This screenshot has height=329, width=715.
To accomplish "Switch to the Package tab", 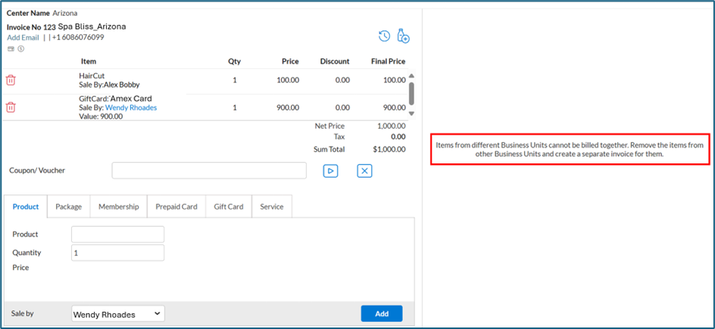I will click(68, 206).
